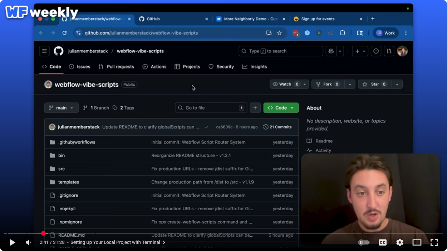447x251 pixels.
Task: Switch to theater mode
Action: coord(417,242)
